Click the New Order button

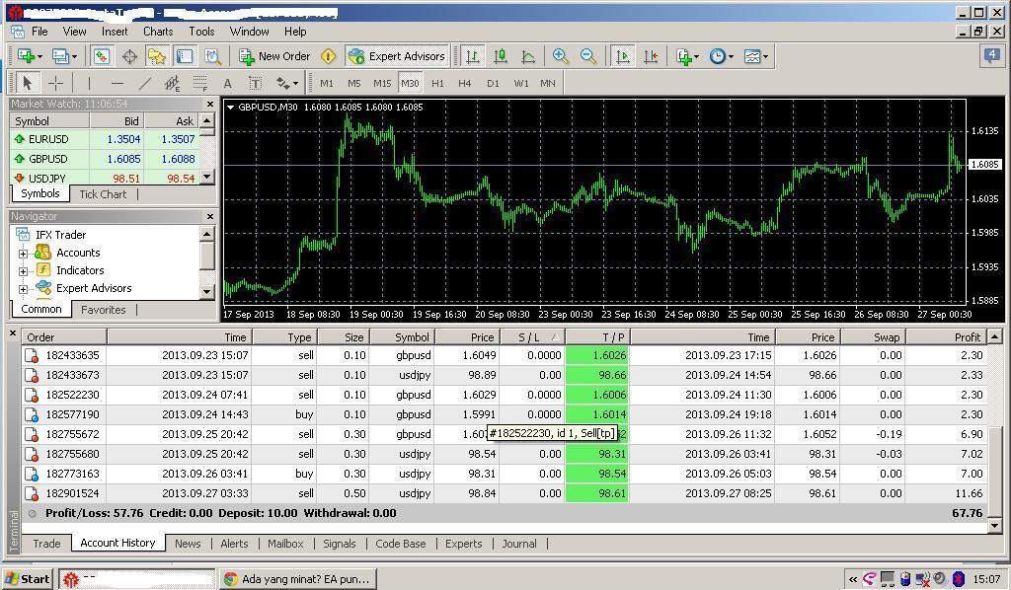pyautogui.click(x=275, y=56)
